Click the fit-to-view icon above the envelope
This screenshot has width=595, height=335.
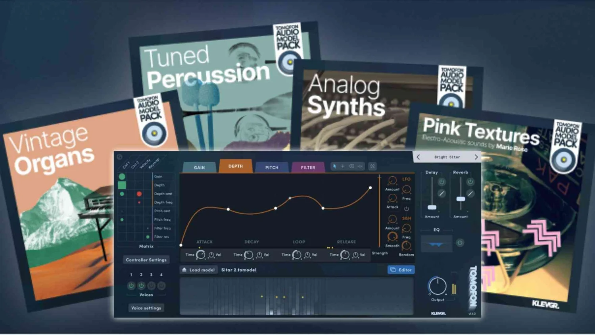(x=372, y=166)
